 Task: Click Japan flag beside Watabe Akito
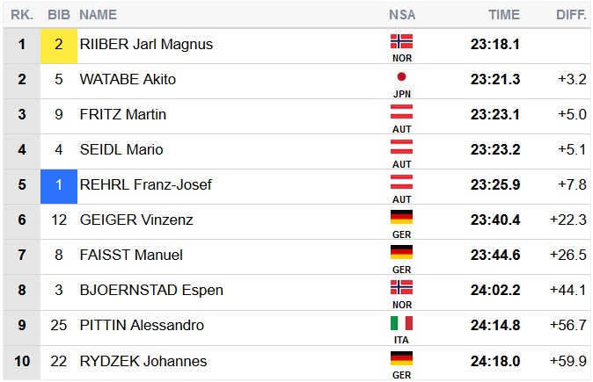(x=401, y=76)
